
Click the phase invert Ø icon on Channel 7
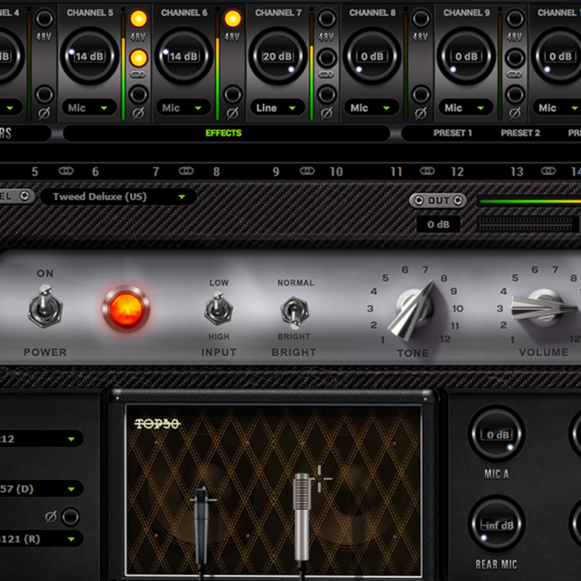click(325, 113)
